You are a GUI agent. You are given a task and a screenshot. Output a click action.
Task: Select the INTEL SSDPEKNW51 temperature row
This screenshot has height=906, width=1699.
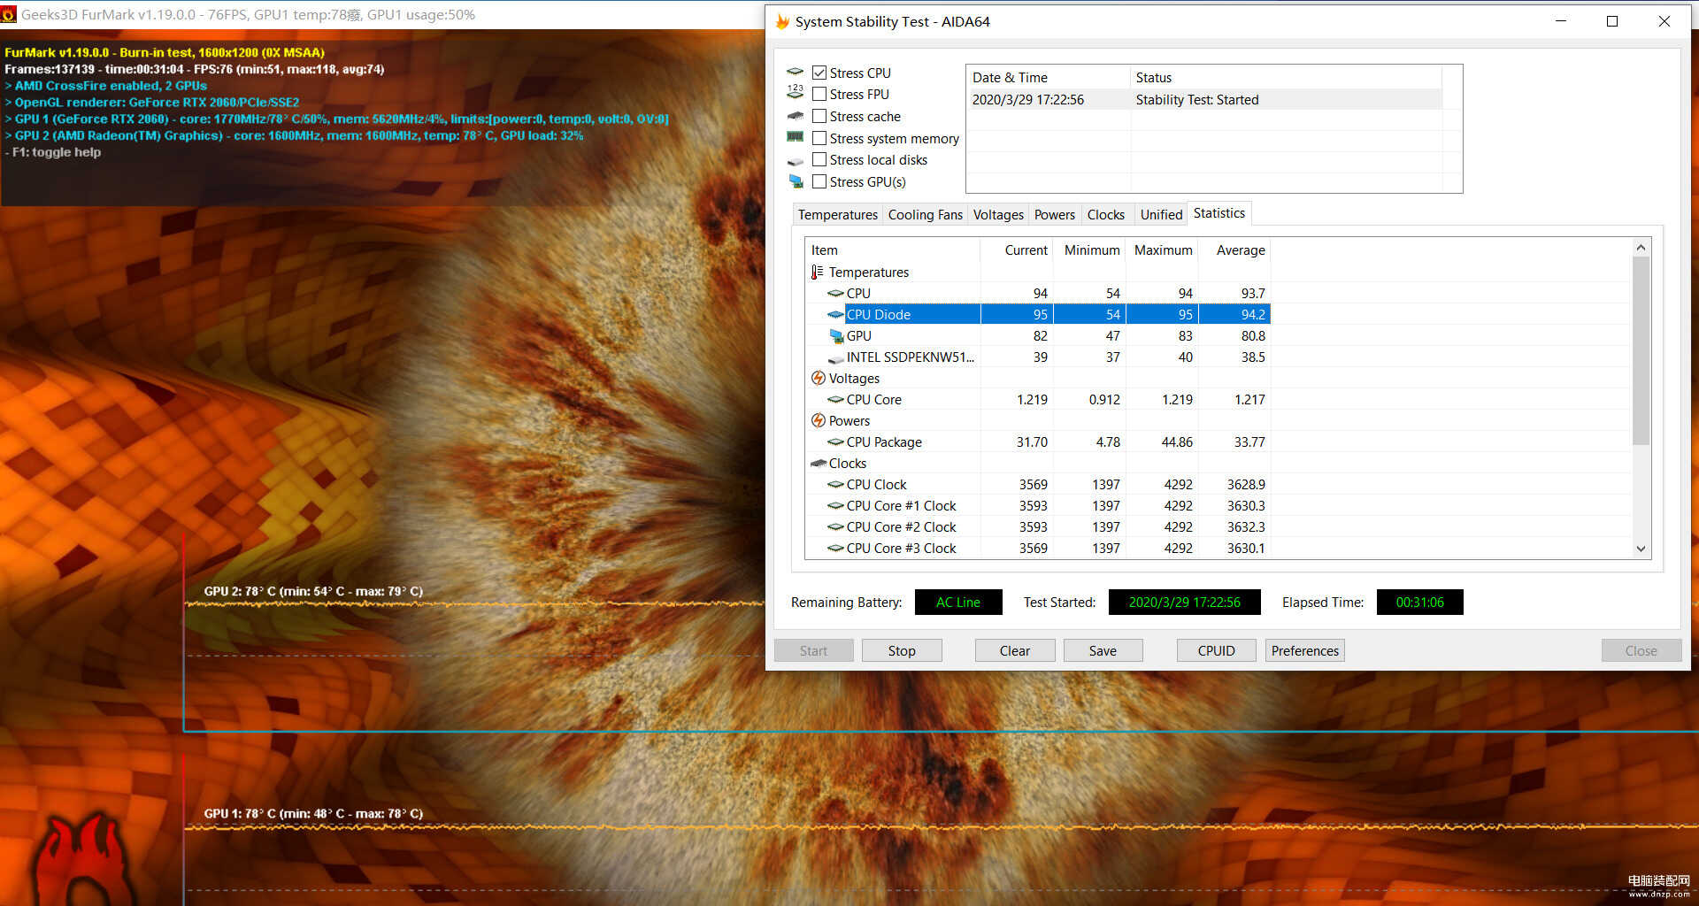(1038, 357)
